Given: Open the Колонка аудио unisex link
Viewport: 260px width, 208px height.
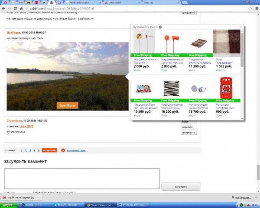Looking at the screenshot, I should (x=198, y=106).
